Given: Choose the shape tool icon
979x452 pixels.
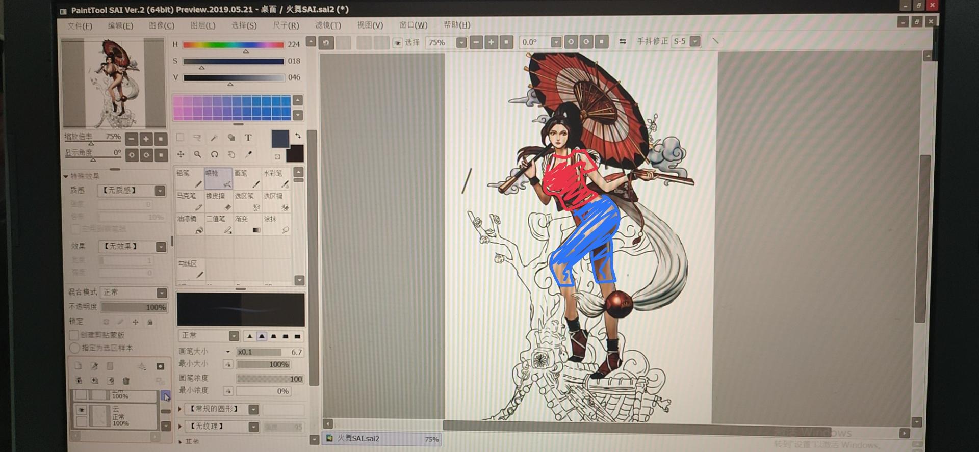Looking at the screenshot, I should (x=231, y=137).
